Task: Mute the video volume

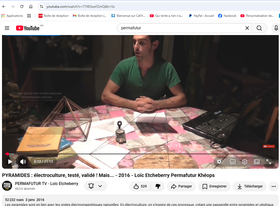Action: 23,162
